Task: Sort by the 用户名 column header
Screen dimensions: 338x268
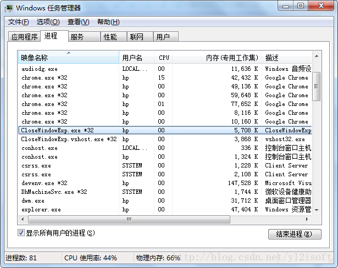Action: pos(137,58)
